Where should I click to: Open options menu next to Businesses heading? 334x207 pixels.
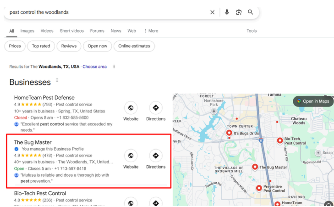coord(57,80)
